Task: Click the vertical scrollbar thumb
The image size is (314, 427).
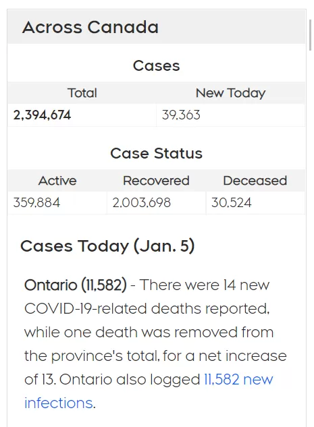Action: [310, 35]
